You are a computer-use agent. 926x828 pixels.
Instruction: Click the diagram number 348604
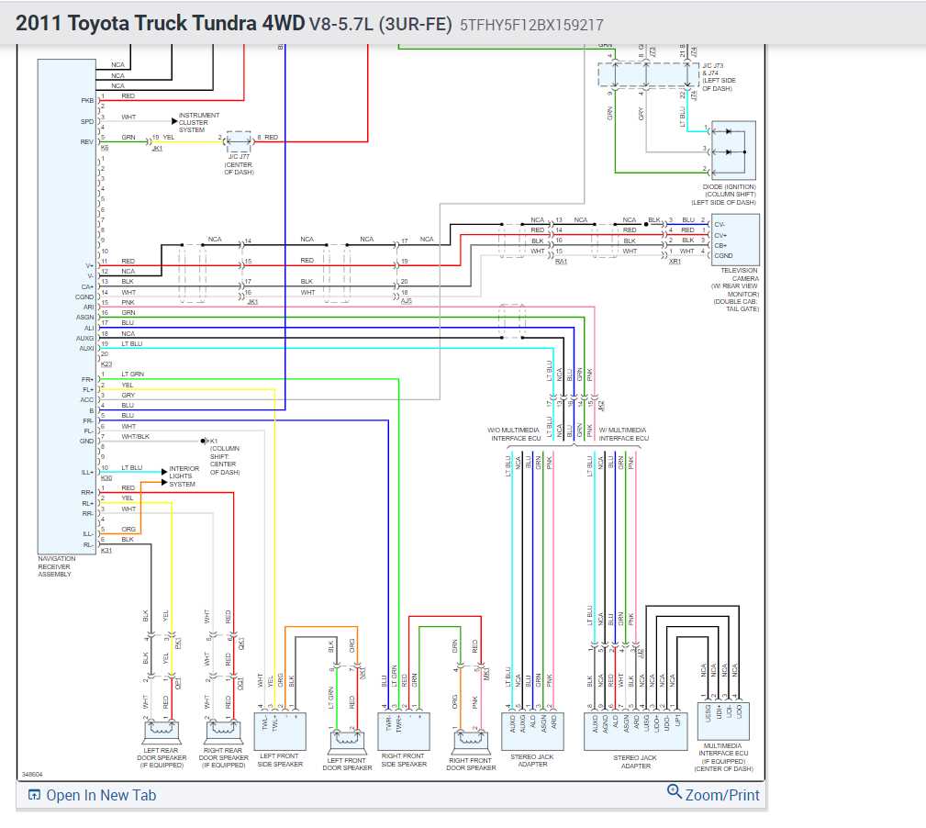point(32,774)
